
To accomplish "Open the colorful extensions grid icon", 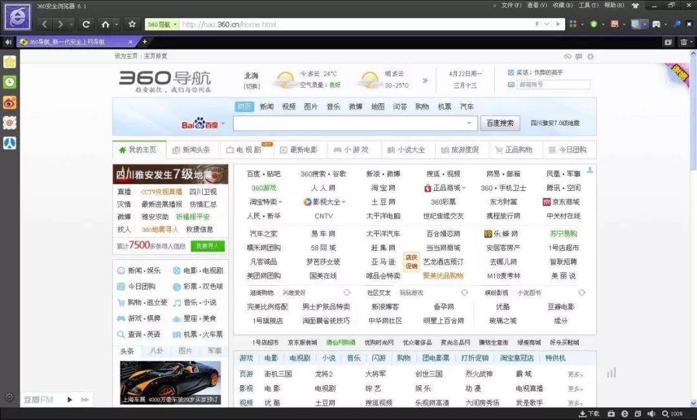I will click(573, 24).
